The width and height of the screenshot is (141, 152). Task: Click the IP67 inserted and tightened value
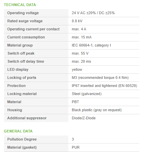tap(104, 86)
